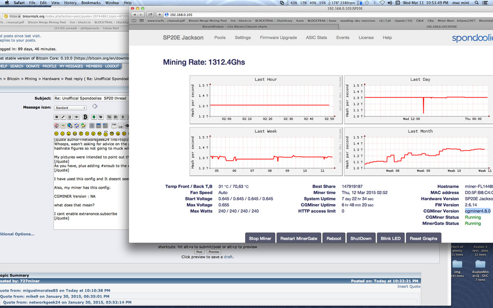The height and width of the screenshot is (308, 493).
Task: Go to the Firmware Upgrade tab
Action: pyautogui.click(x=278, y=38)
